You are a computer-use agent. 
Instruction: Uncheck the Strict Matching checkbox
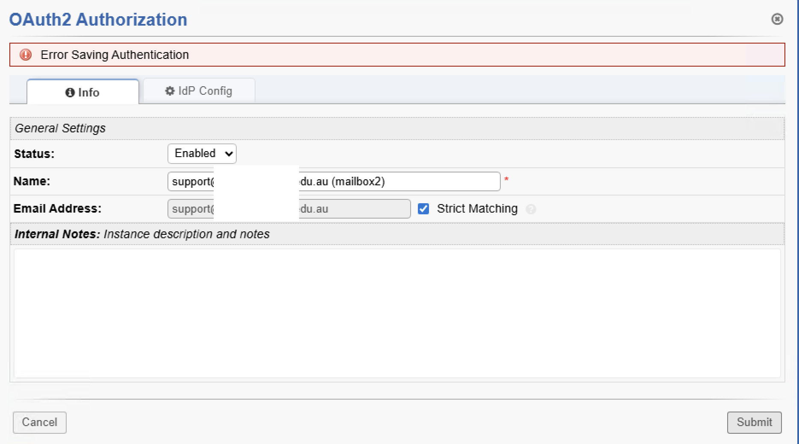(x=423, y=209)
